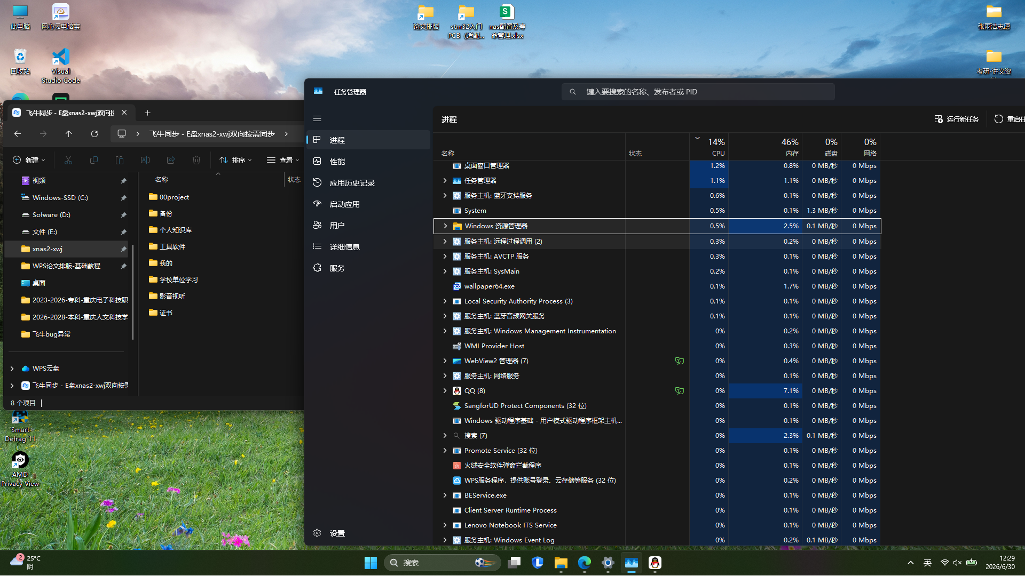Expand the WebView2 manager (7) process group
Screen dimensions: 1025x576
(x=445, y=361)
